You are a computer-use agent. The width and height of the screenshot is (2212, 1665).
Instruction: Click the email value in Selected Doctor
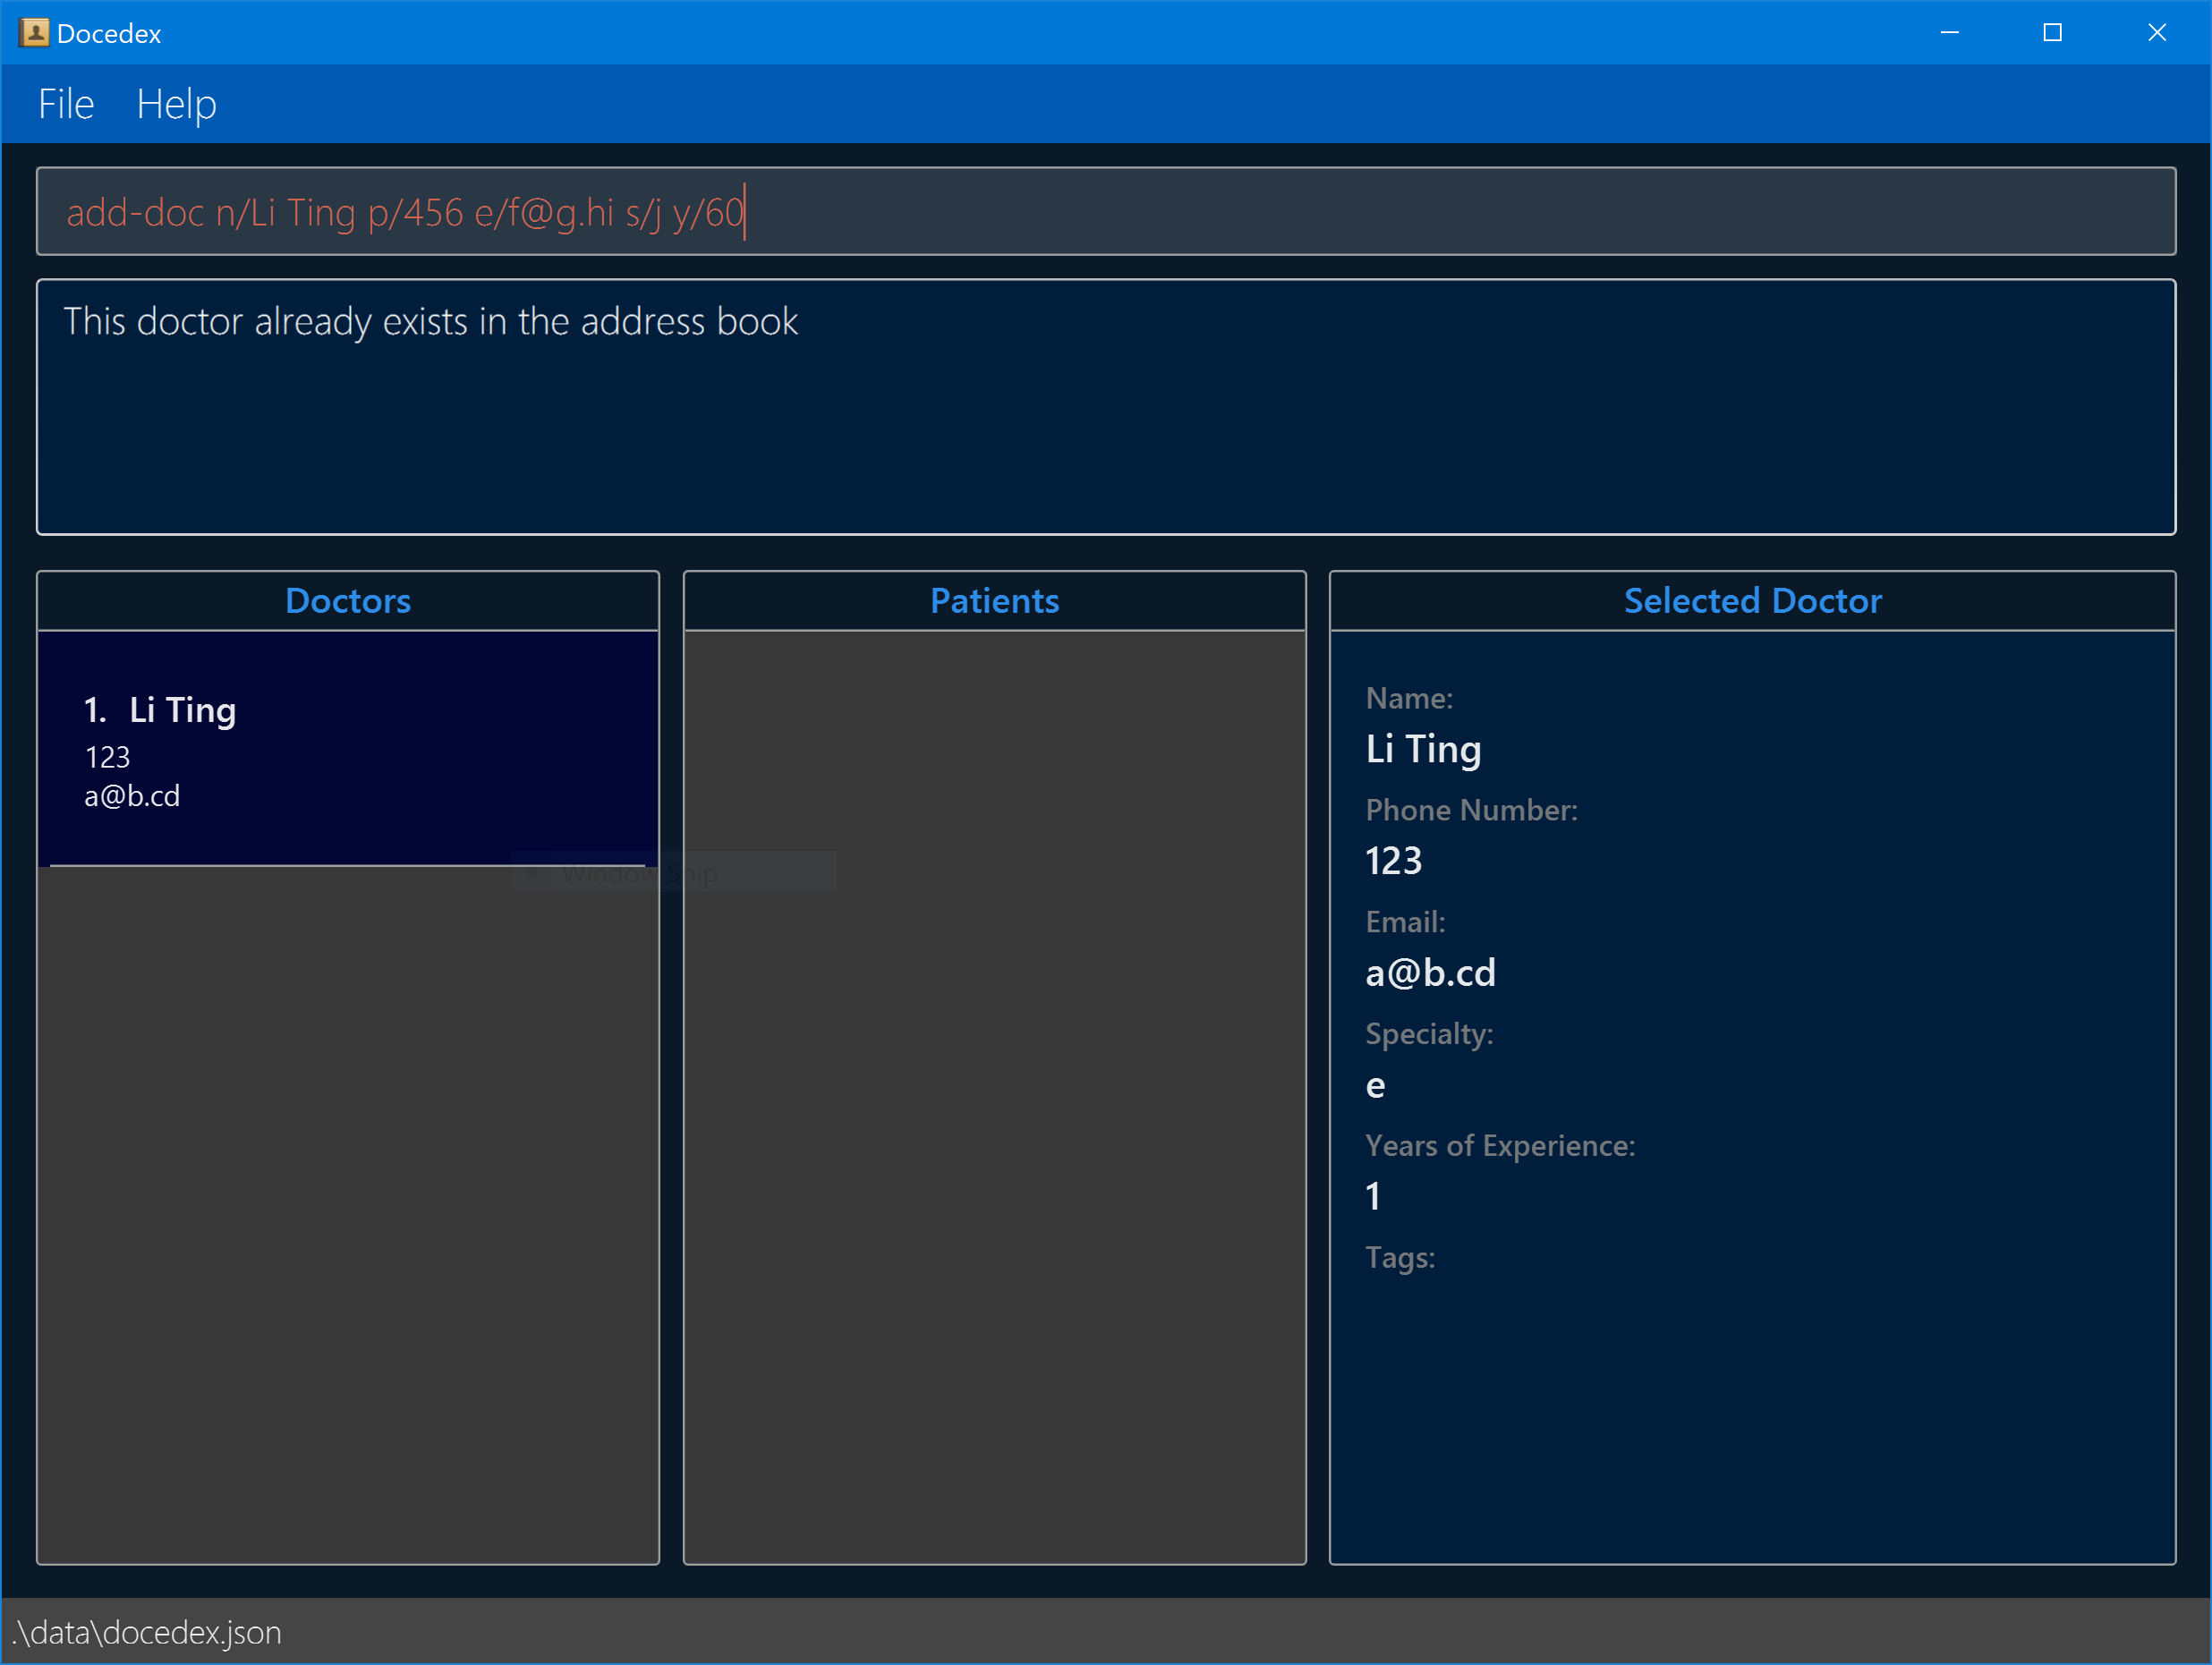pyautogui.click(x=1430, y=973)
